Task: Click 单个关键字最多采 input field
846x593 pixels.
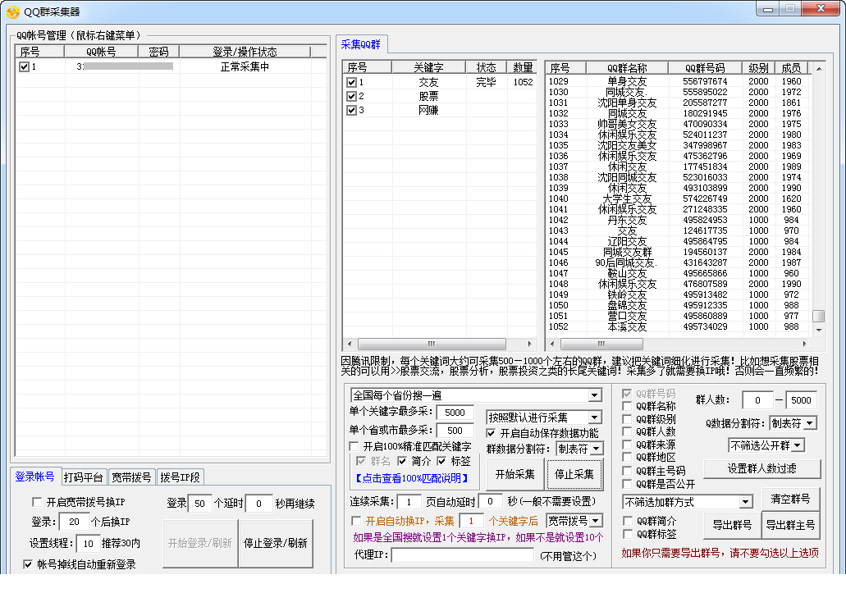Action: click(x=455, y=413)
